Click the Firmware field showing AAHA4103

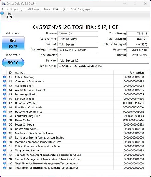coord(78,34)
